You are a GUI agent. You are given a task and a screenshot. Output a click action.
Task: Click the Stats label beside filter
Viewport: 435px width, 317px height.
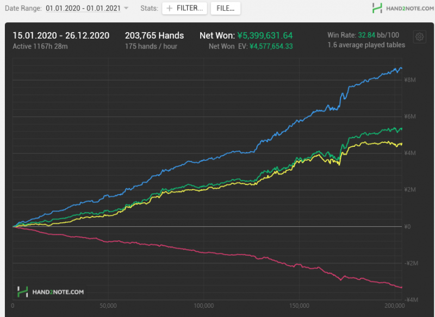click(149, 8)
